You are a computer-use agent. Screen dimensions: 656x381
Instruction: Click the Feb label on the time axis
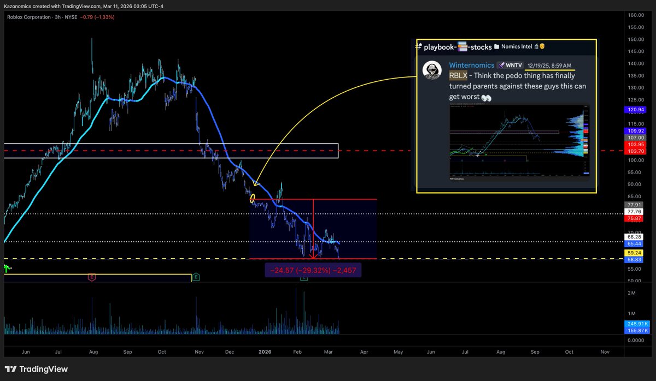point(298,352)
